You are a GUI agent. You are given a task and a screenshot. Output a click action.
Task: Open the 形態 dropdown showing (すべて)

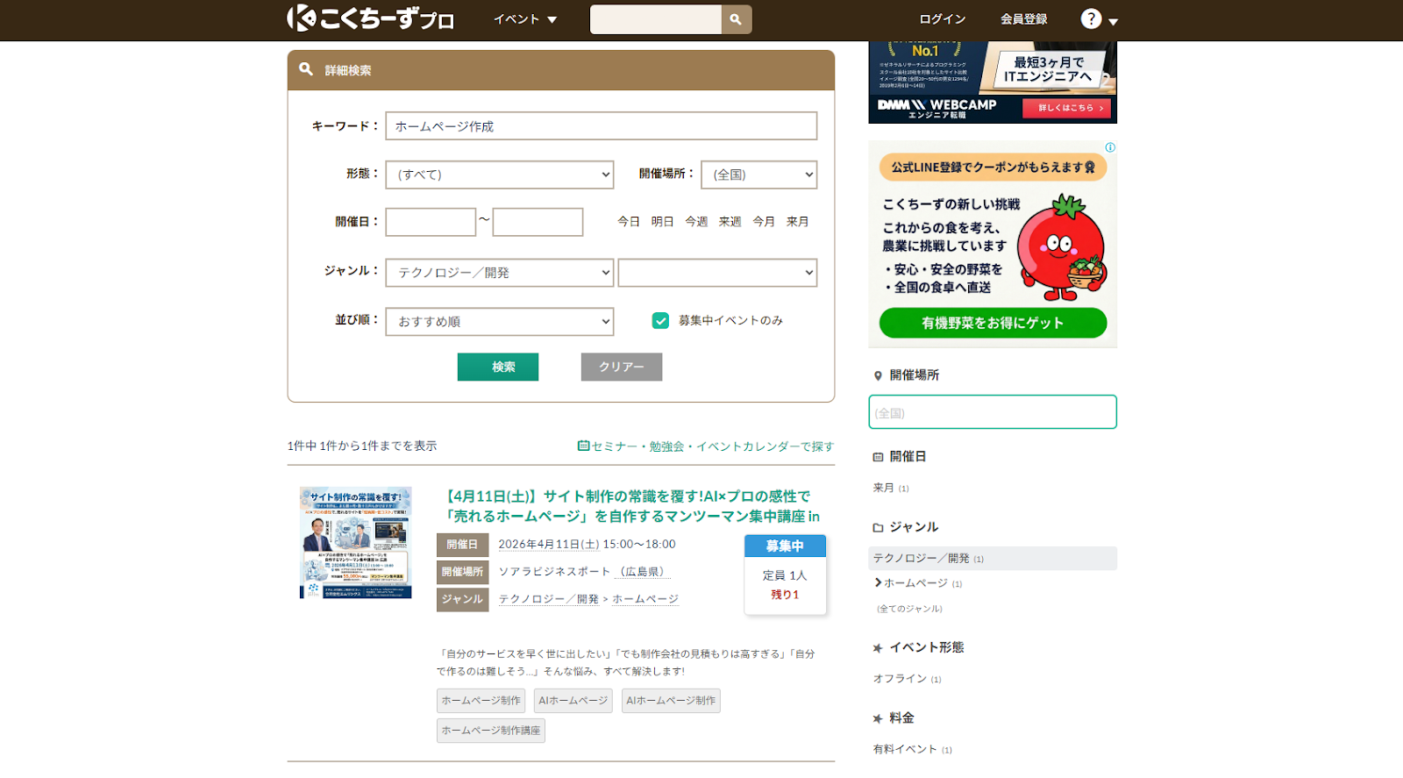click(500, 175)
